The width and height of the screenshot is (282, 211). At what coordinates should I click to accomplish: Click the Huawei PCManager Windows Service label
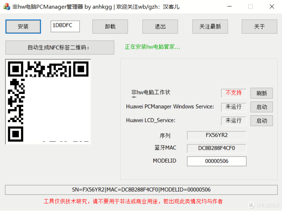click(x=170, y=106)
